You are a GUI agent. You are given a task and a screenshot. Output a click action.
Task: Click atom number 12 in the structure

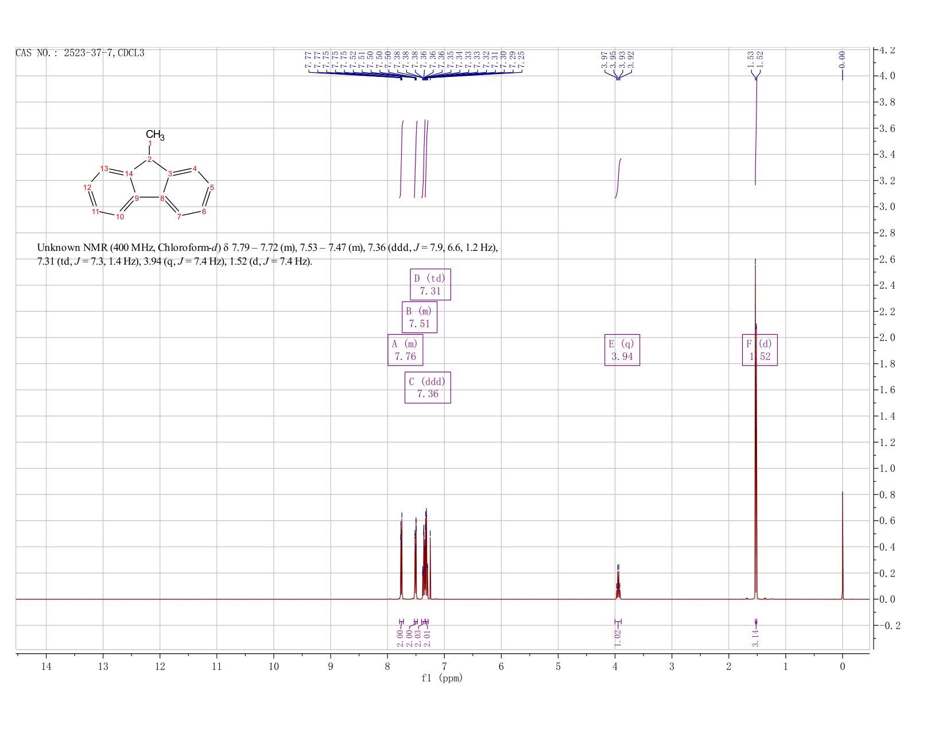tap(87, 187)
